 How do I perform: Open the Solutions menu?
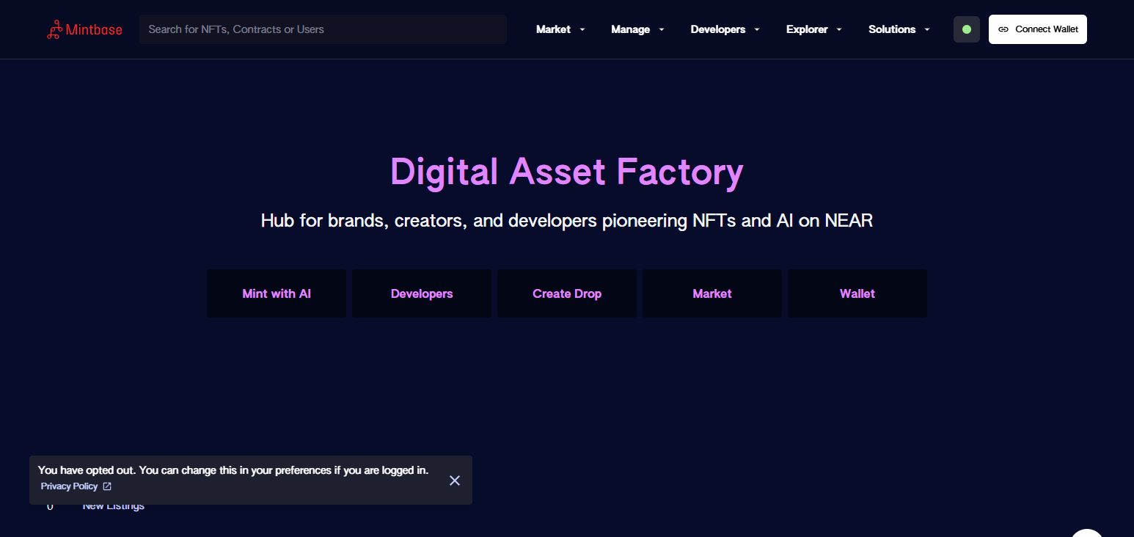(899, 29)
